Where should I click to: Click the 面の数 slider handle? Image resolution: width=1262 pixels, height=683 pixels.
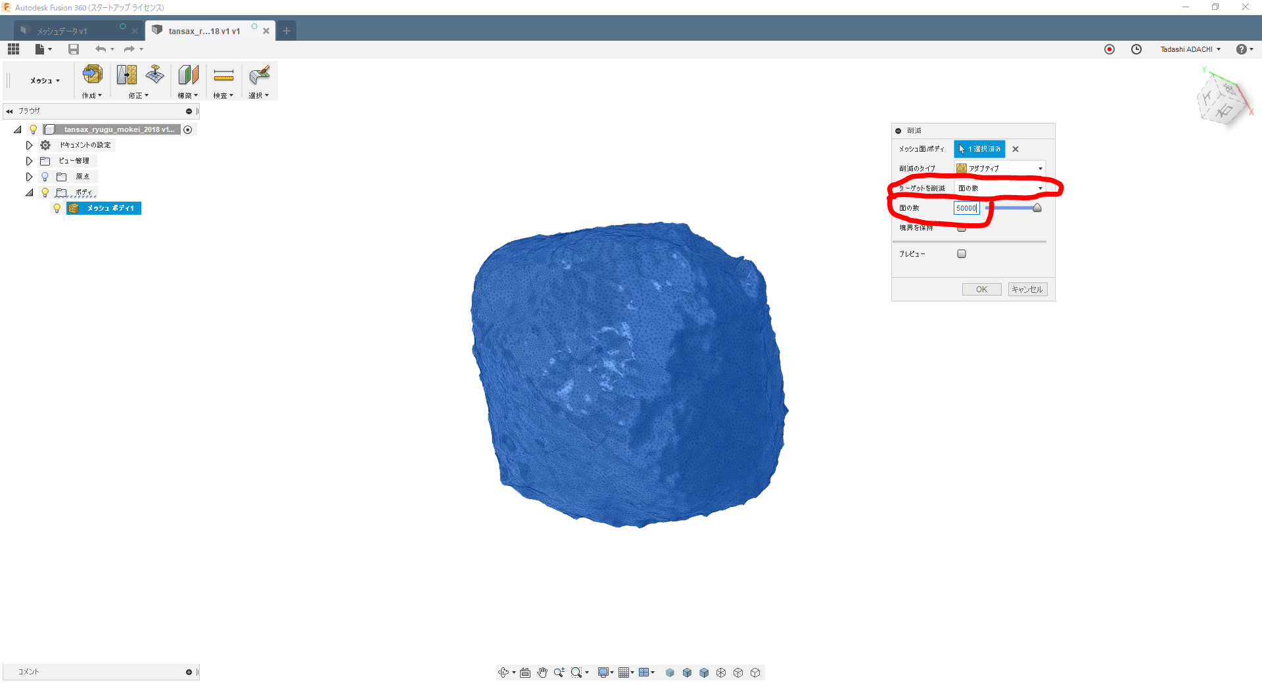tap(1037, 208)
